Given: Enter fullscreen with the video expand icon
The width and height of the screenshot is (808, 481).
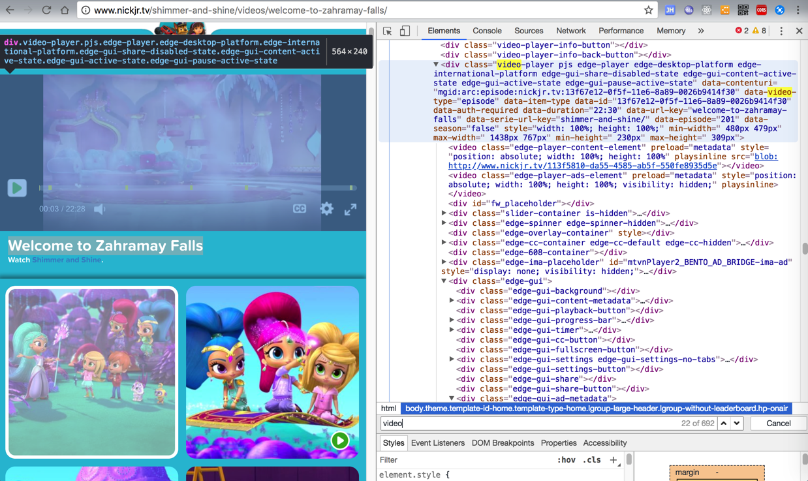Looking at the screenshot, I should point(350,209).
